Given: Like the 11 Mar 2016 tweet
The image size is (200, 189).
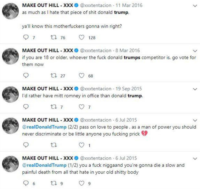Looking at the screenshot, I should tap(82, 38).
